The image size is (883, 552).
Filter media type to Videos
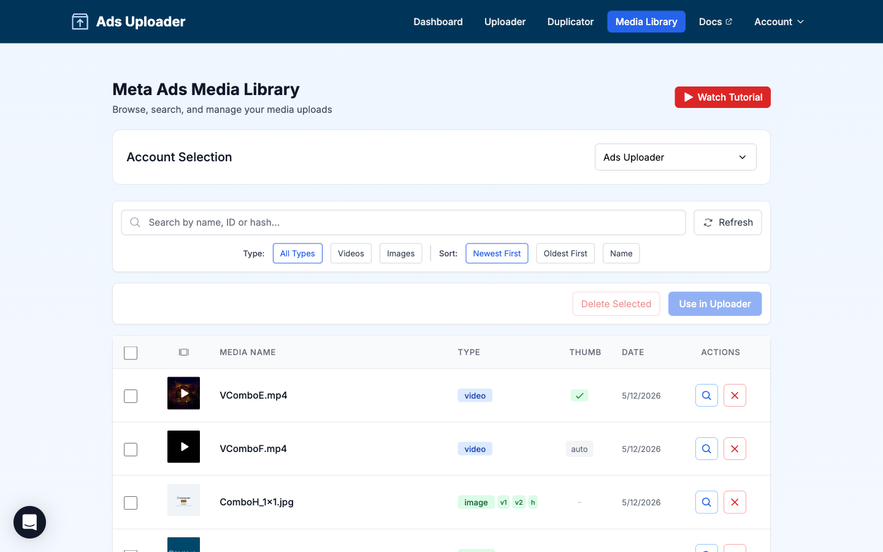(351, 253)
